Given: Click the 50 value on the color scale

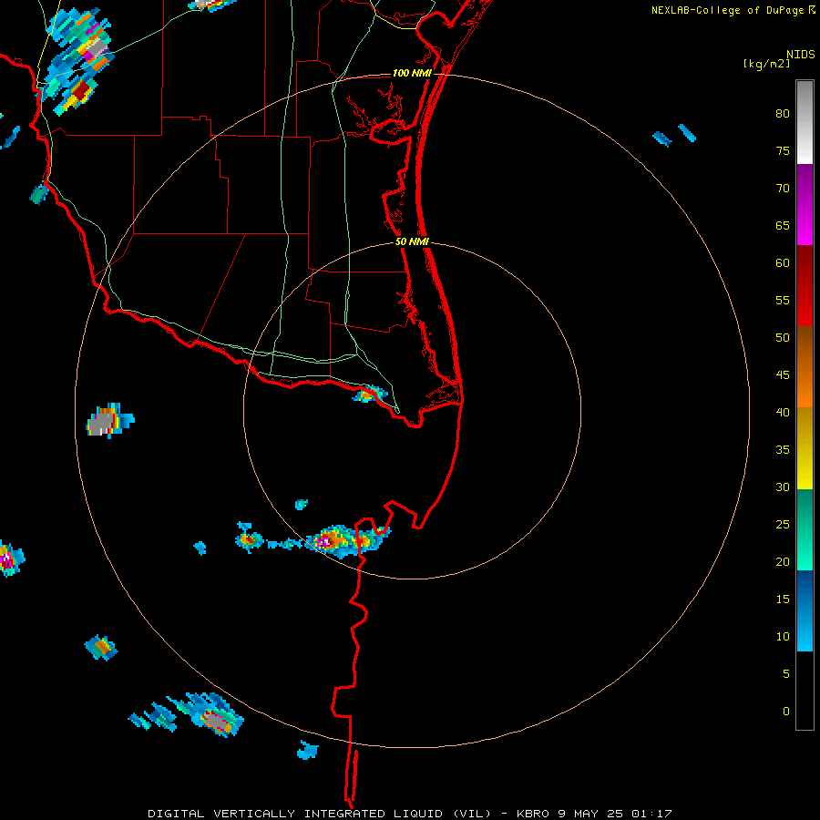Looking at the screenshot, I should [x=783, y=337].
